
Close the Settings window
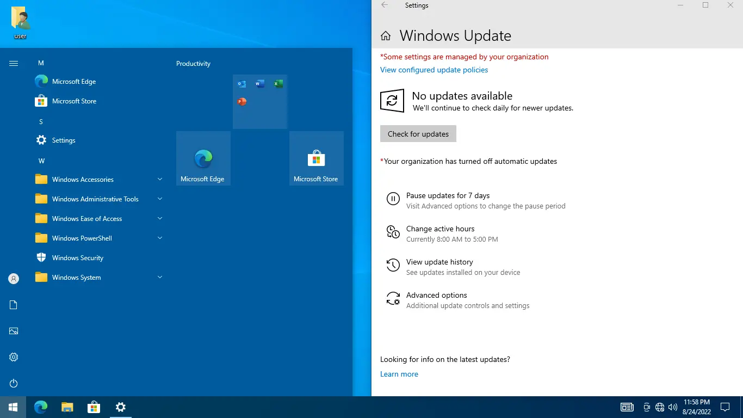pos(730,5)
